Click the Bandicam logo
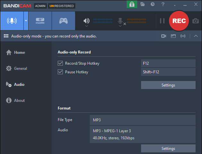 17,6
